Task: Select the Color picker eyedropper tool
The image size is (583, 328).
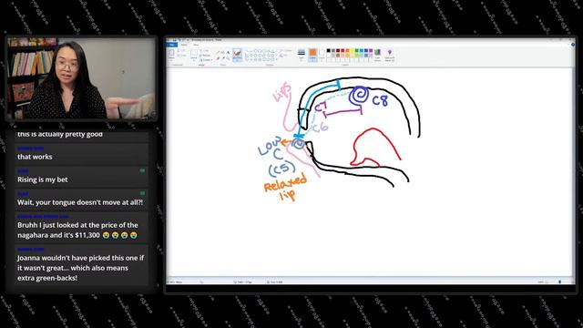Action: (222, 58)
